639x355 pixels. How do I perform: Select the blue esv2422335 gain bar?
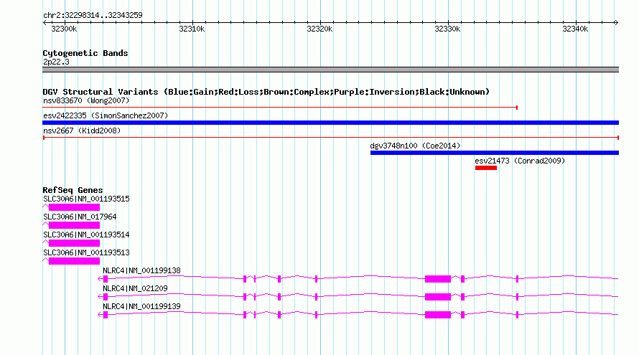pos(330,123)
